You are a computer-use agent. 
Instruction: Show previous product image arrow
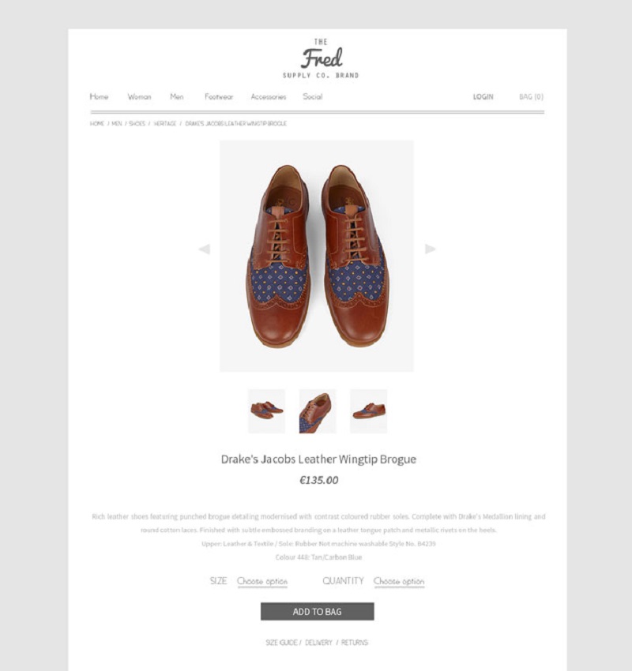(x=205, y=249)
